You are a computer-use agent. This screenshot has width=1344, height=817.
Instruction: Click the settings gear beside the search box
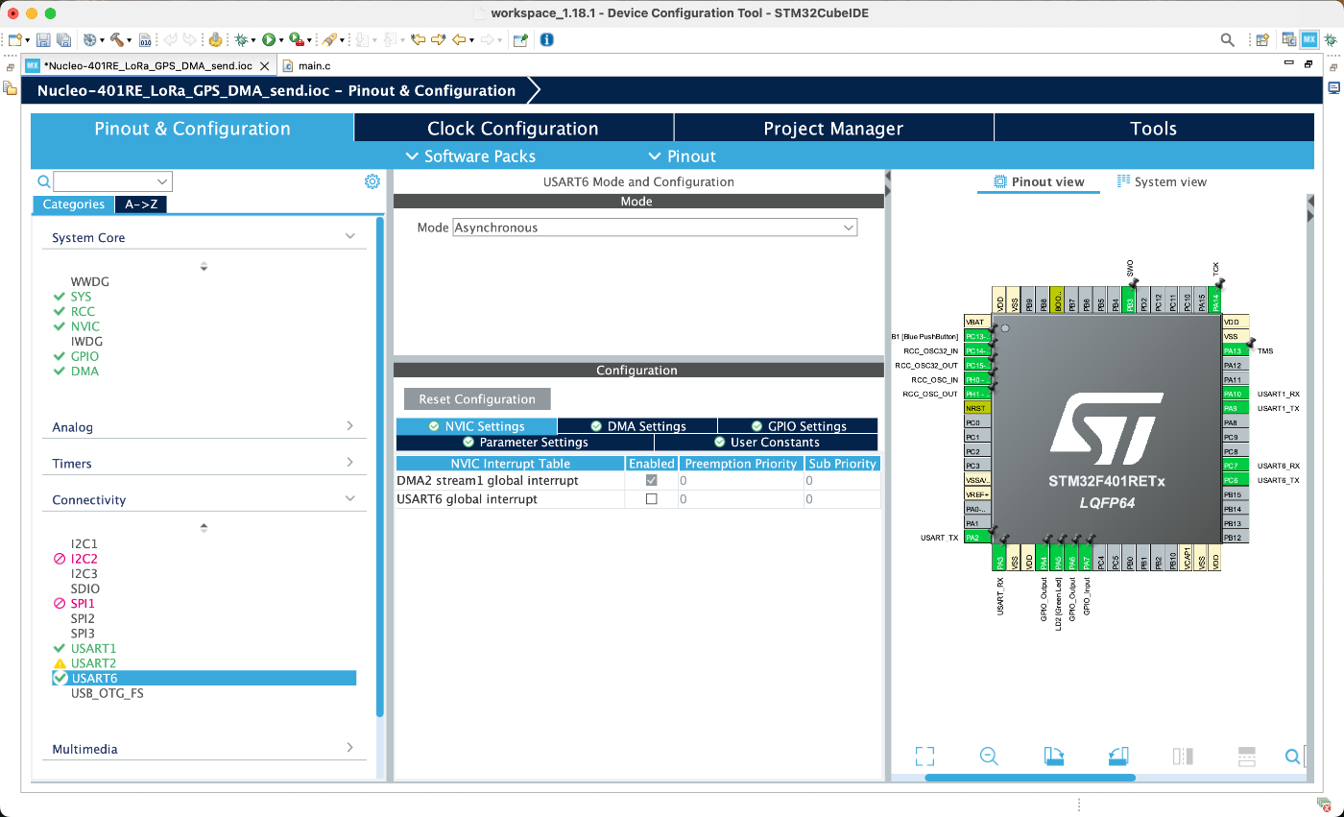point(372,181)
